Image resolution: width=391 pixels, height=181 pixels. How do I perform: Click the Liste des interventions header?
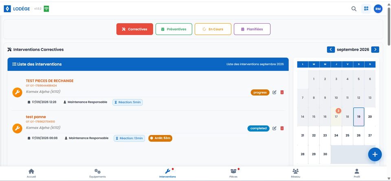[148, 64]
